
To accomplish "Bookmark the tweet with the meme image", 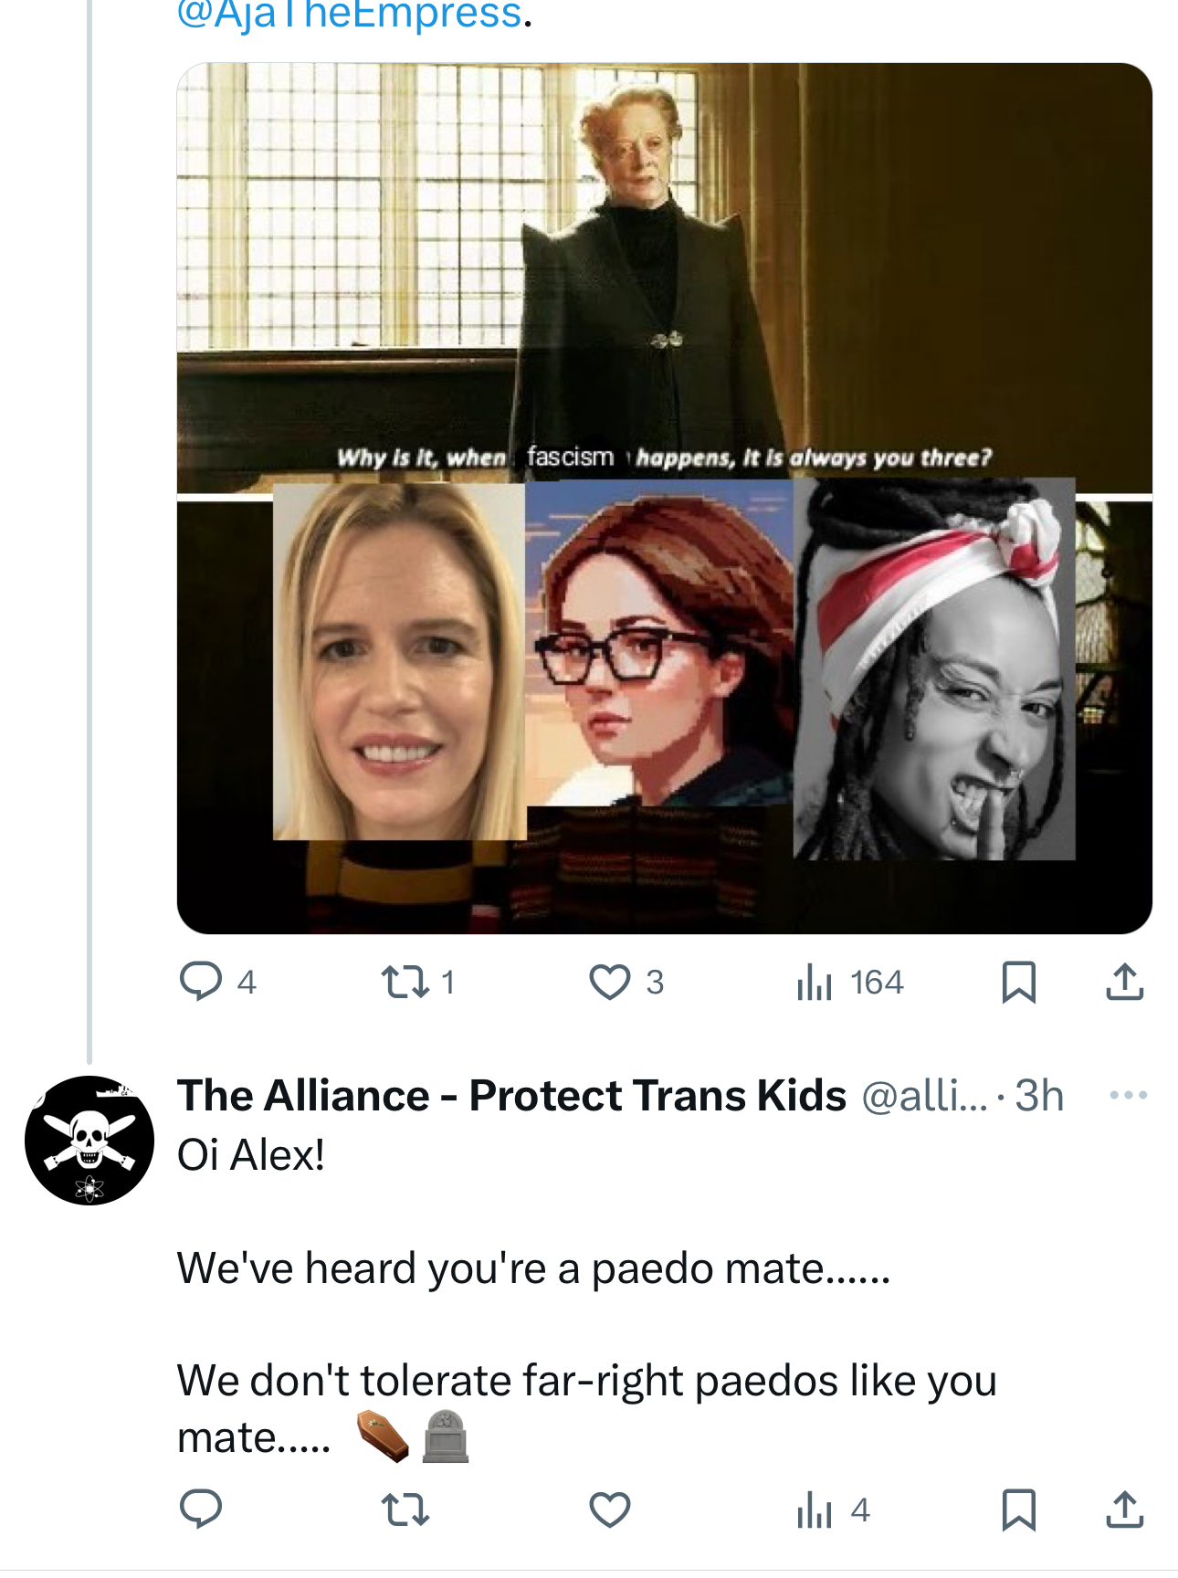I will (x=1018, y=982).
